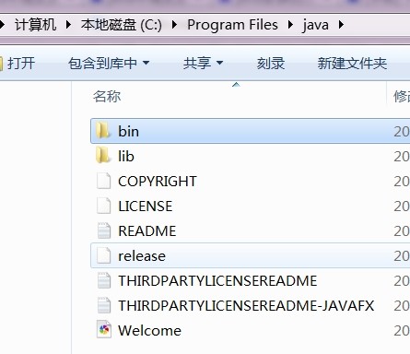Select the COPYRIGHT file name
This screenshot has width=410, height=354.
click(x=158, y=182)
